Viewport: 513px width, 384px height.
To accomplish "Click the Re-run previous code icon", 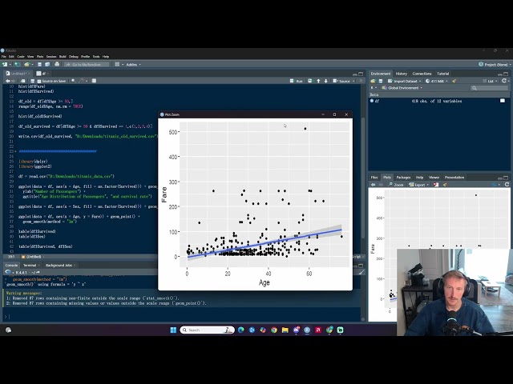I will [310, 81].
